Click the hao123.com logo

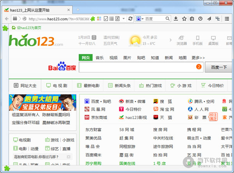tap(36, 41)
